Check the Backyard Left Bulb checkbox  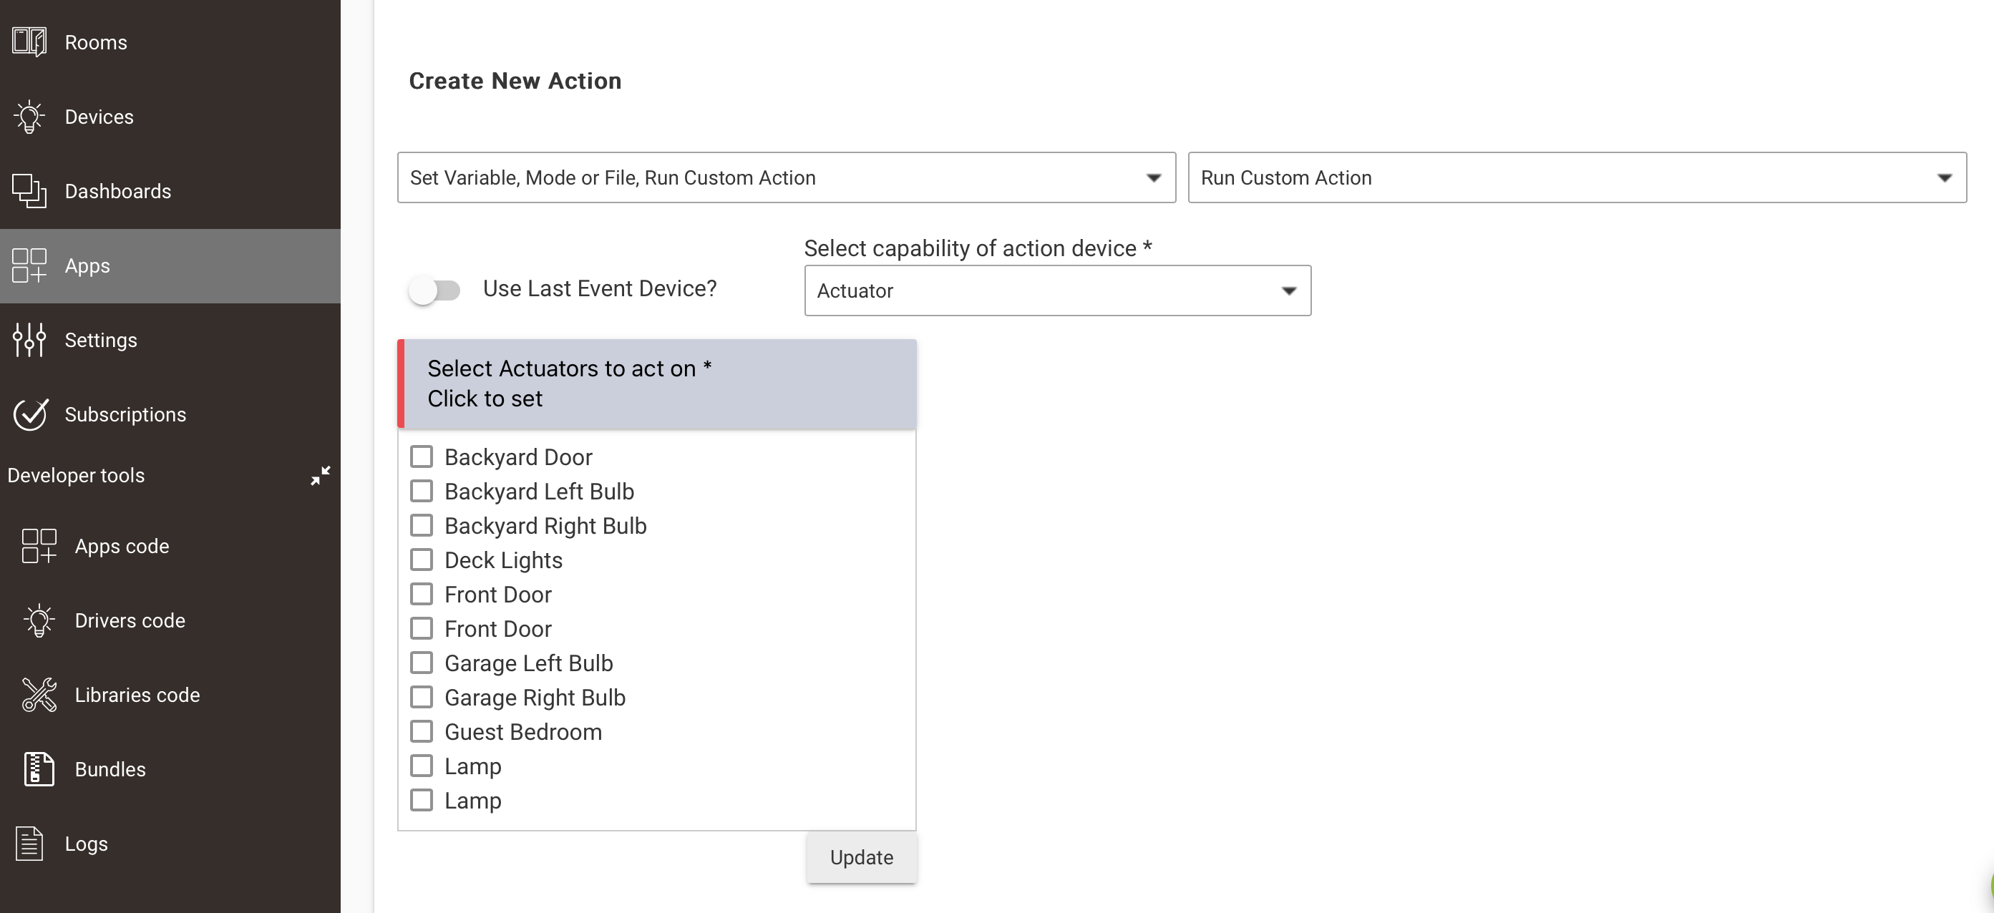point(421,491)
